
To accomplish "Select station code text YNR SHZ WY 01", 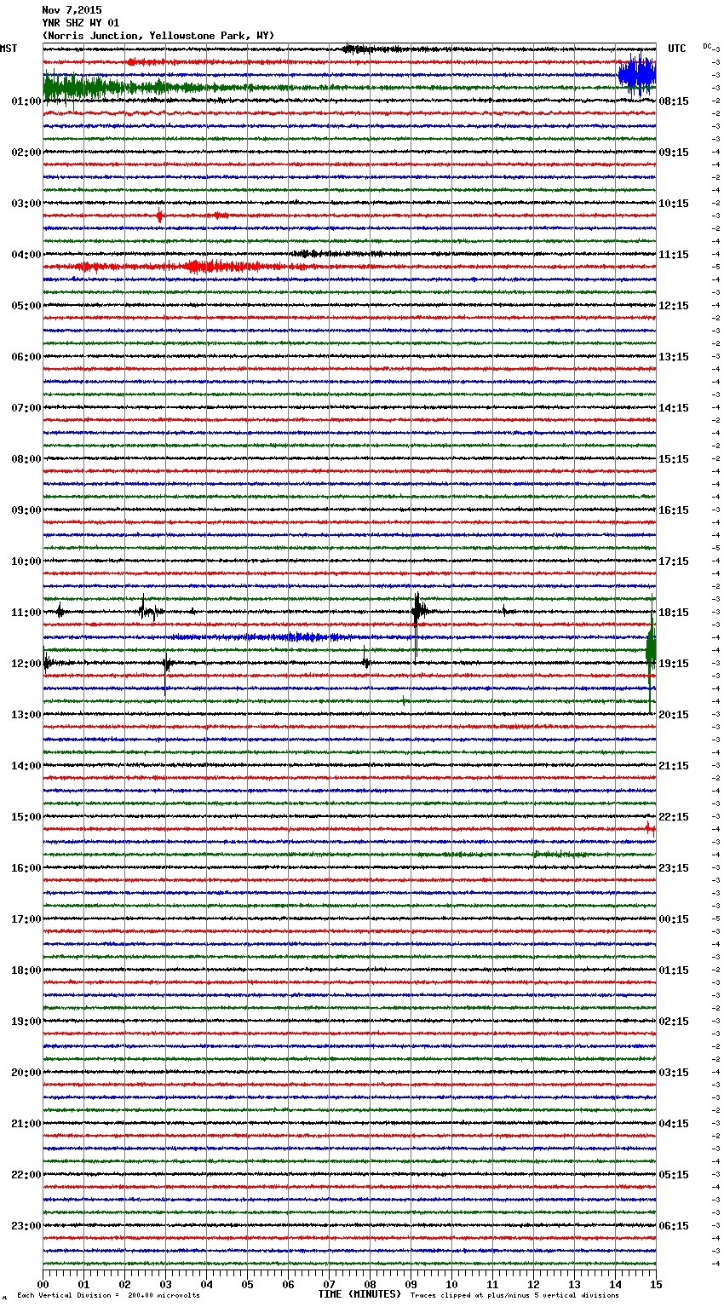I will 81,23.
